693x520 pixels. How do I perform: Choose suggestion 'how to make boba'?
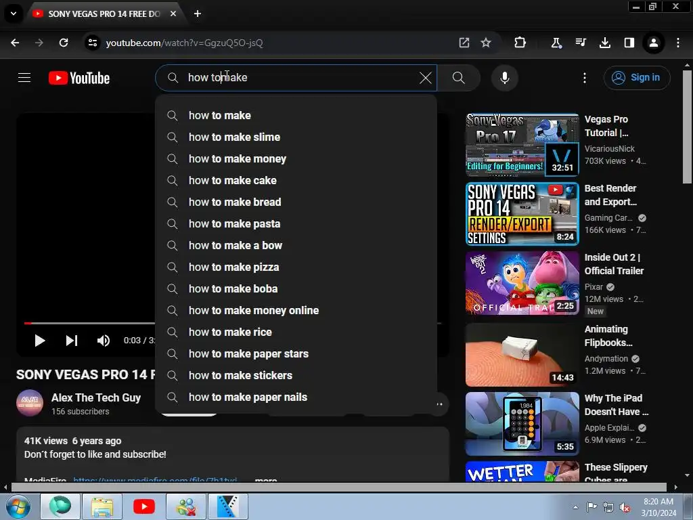[296, 288]
